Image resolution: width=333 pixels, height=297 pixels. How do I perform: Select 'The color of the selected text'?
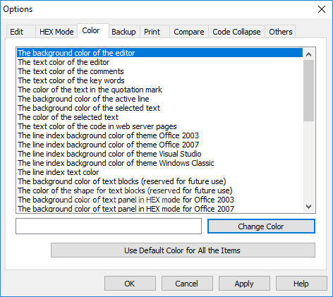coord(159,117)
